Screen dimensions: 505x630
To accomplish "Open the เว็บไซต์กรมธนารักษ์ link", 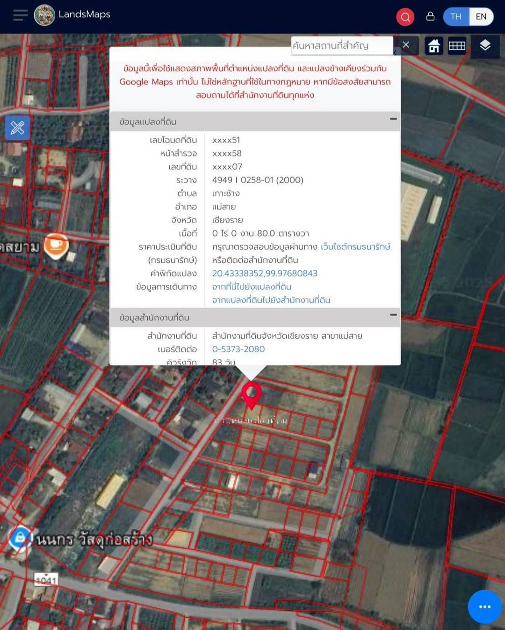I will tap(355, 246).
